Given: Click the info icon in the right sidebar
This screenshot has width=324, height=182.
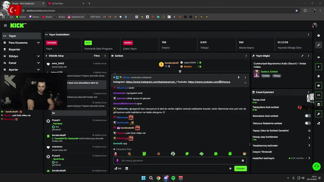Looking at the screenshot, I should click(318, 36).
